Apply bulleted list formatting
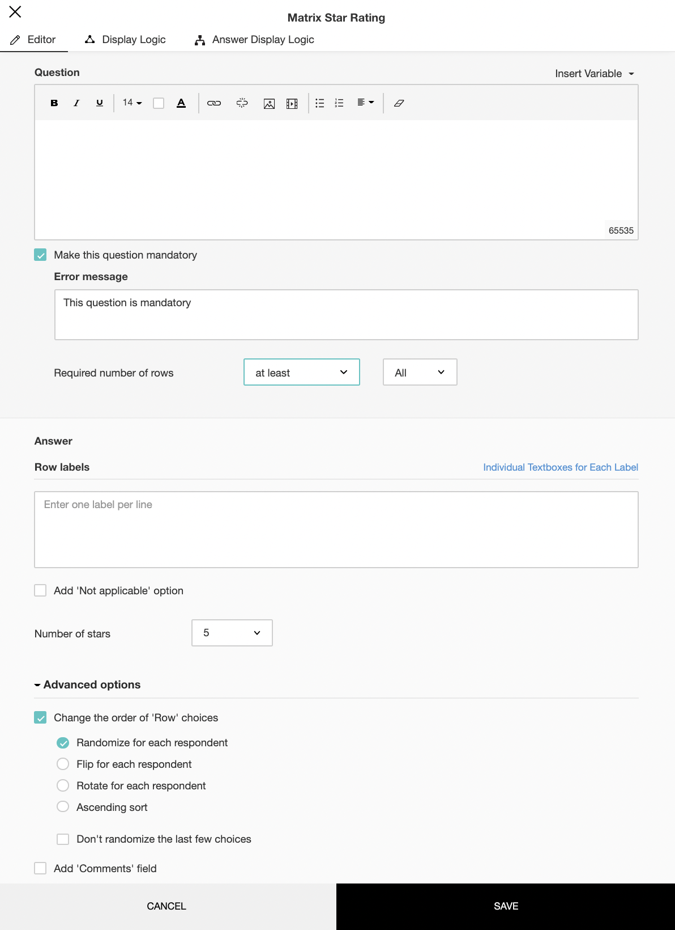Screen dimensions: 675x930 tap(320, 103)
